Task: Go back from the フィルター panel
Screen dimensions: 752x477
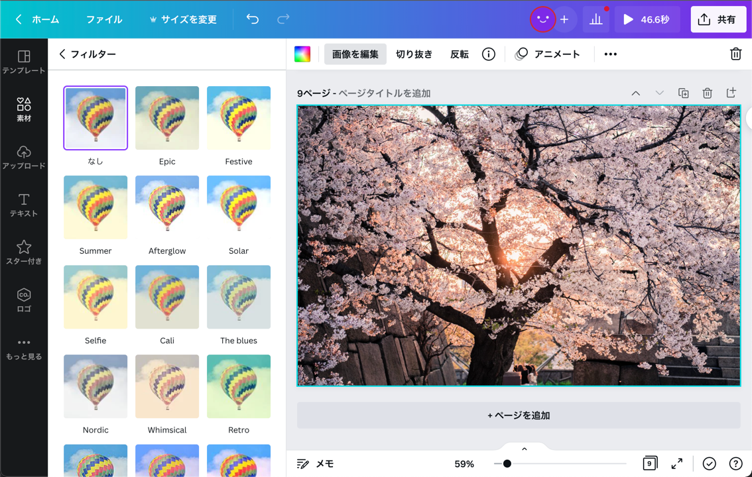Action: (x=62, y=54)
